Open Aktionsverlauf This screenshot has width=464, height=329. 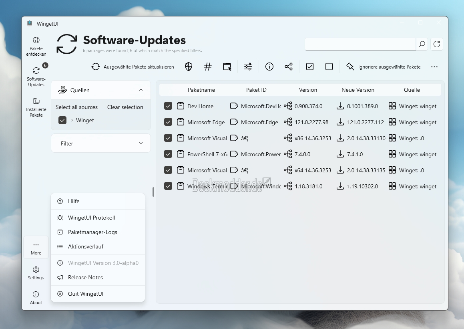98,246
